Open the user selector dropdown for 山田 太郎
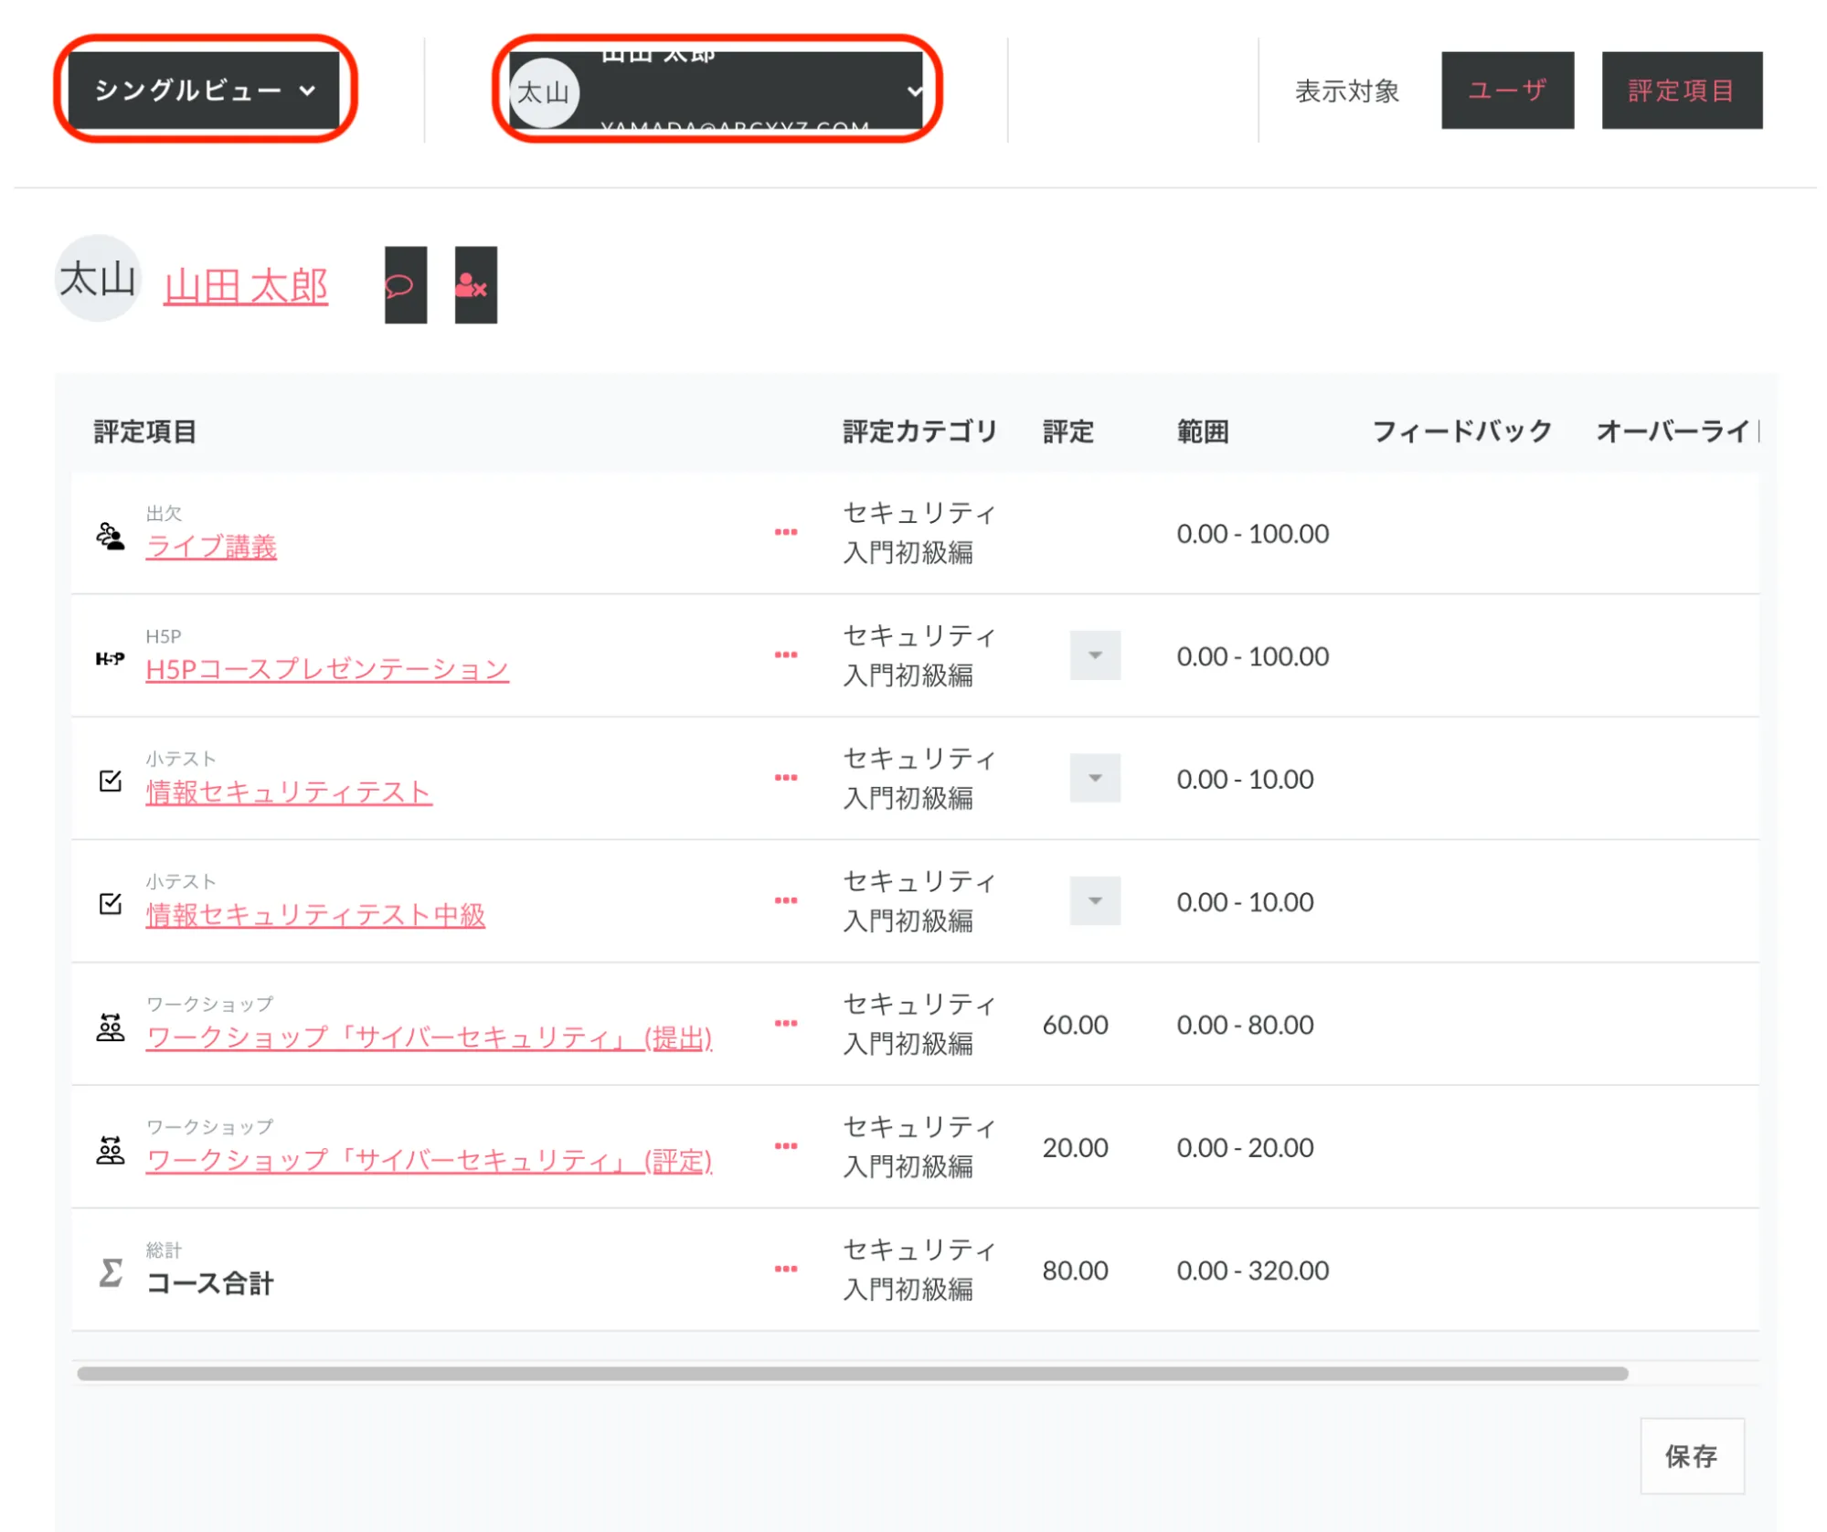1827x1532 pixels. 716,90
